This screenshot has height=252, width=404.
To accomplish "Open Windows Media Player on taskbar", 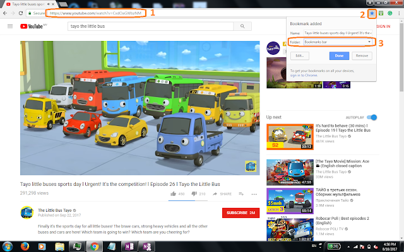I will coord(42,246).
